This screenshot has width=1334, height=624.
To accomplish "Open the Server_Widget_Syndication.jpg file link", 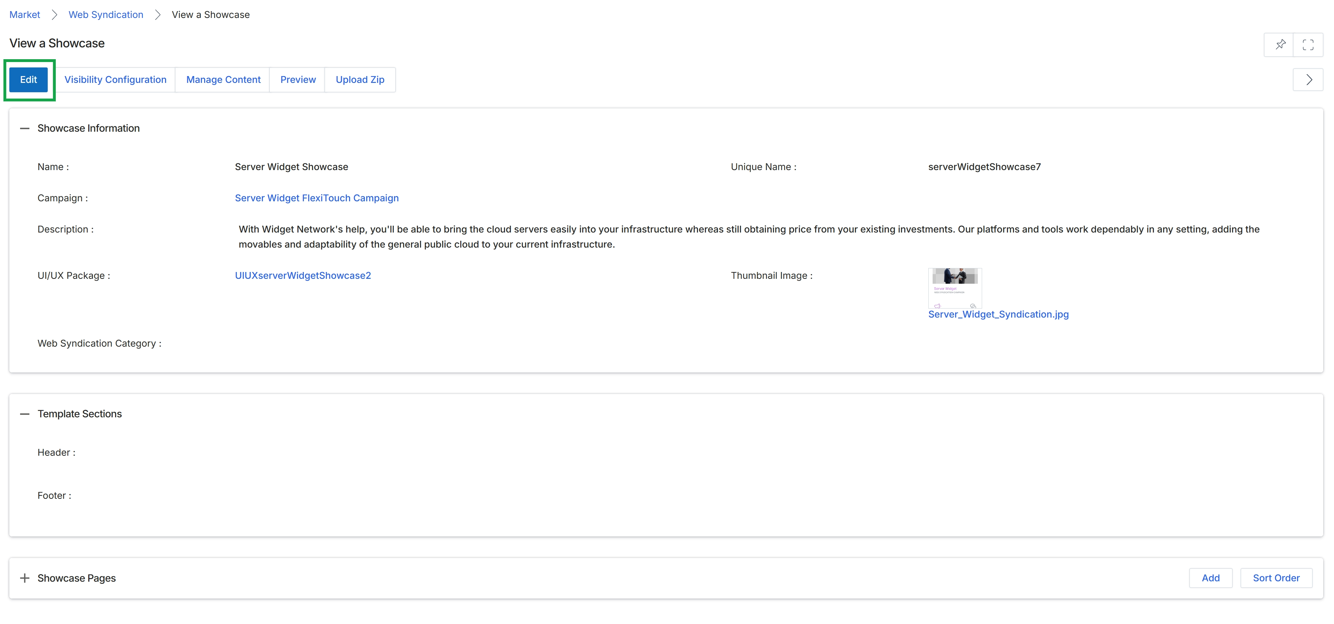I will click(x=998, y=314).
